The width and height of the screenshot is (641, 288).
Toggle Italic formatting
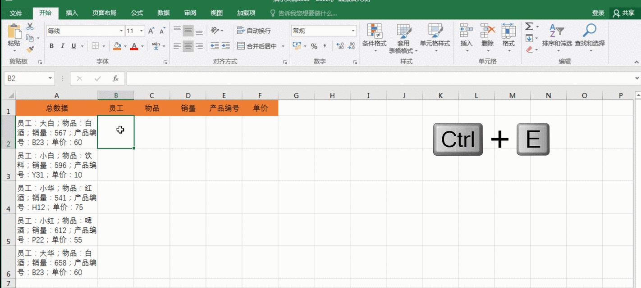click(62, 46)
